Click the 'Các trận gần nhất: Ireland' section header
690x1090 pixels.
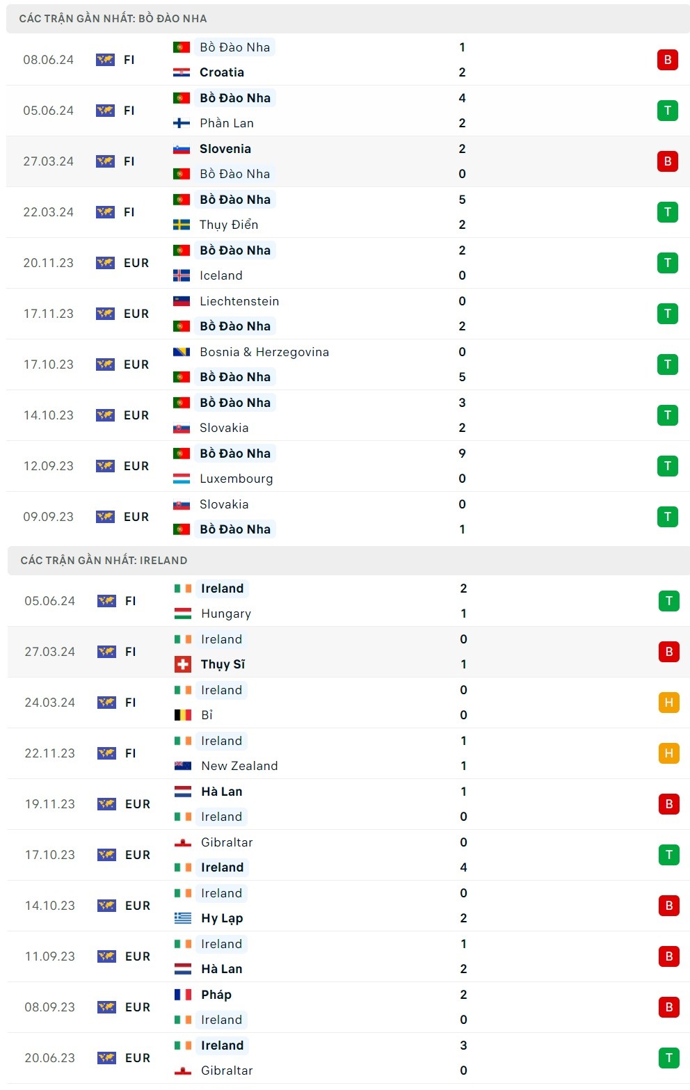(x=104, y=561)
